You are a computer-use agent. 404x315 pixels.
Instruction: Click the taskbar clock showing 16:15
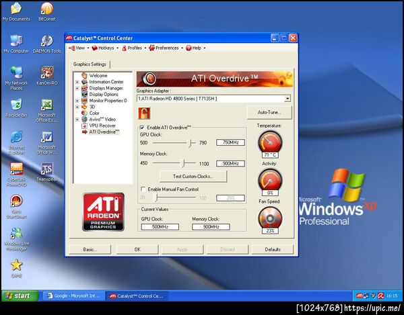tap(392, 296)
